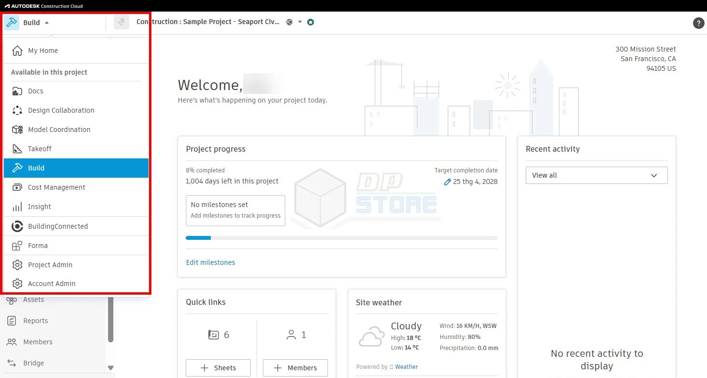707x378 pixels.
Task: Click the Bridge arrows icon in sidebar
Action: coord(12,363)
